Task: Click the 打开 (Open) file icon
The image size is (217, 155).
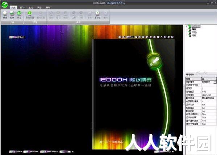Action: [x=12, y=13]
